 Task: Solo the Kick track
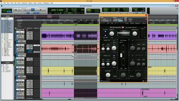point(21,34)
